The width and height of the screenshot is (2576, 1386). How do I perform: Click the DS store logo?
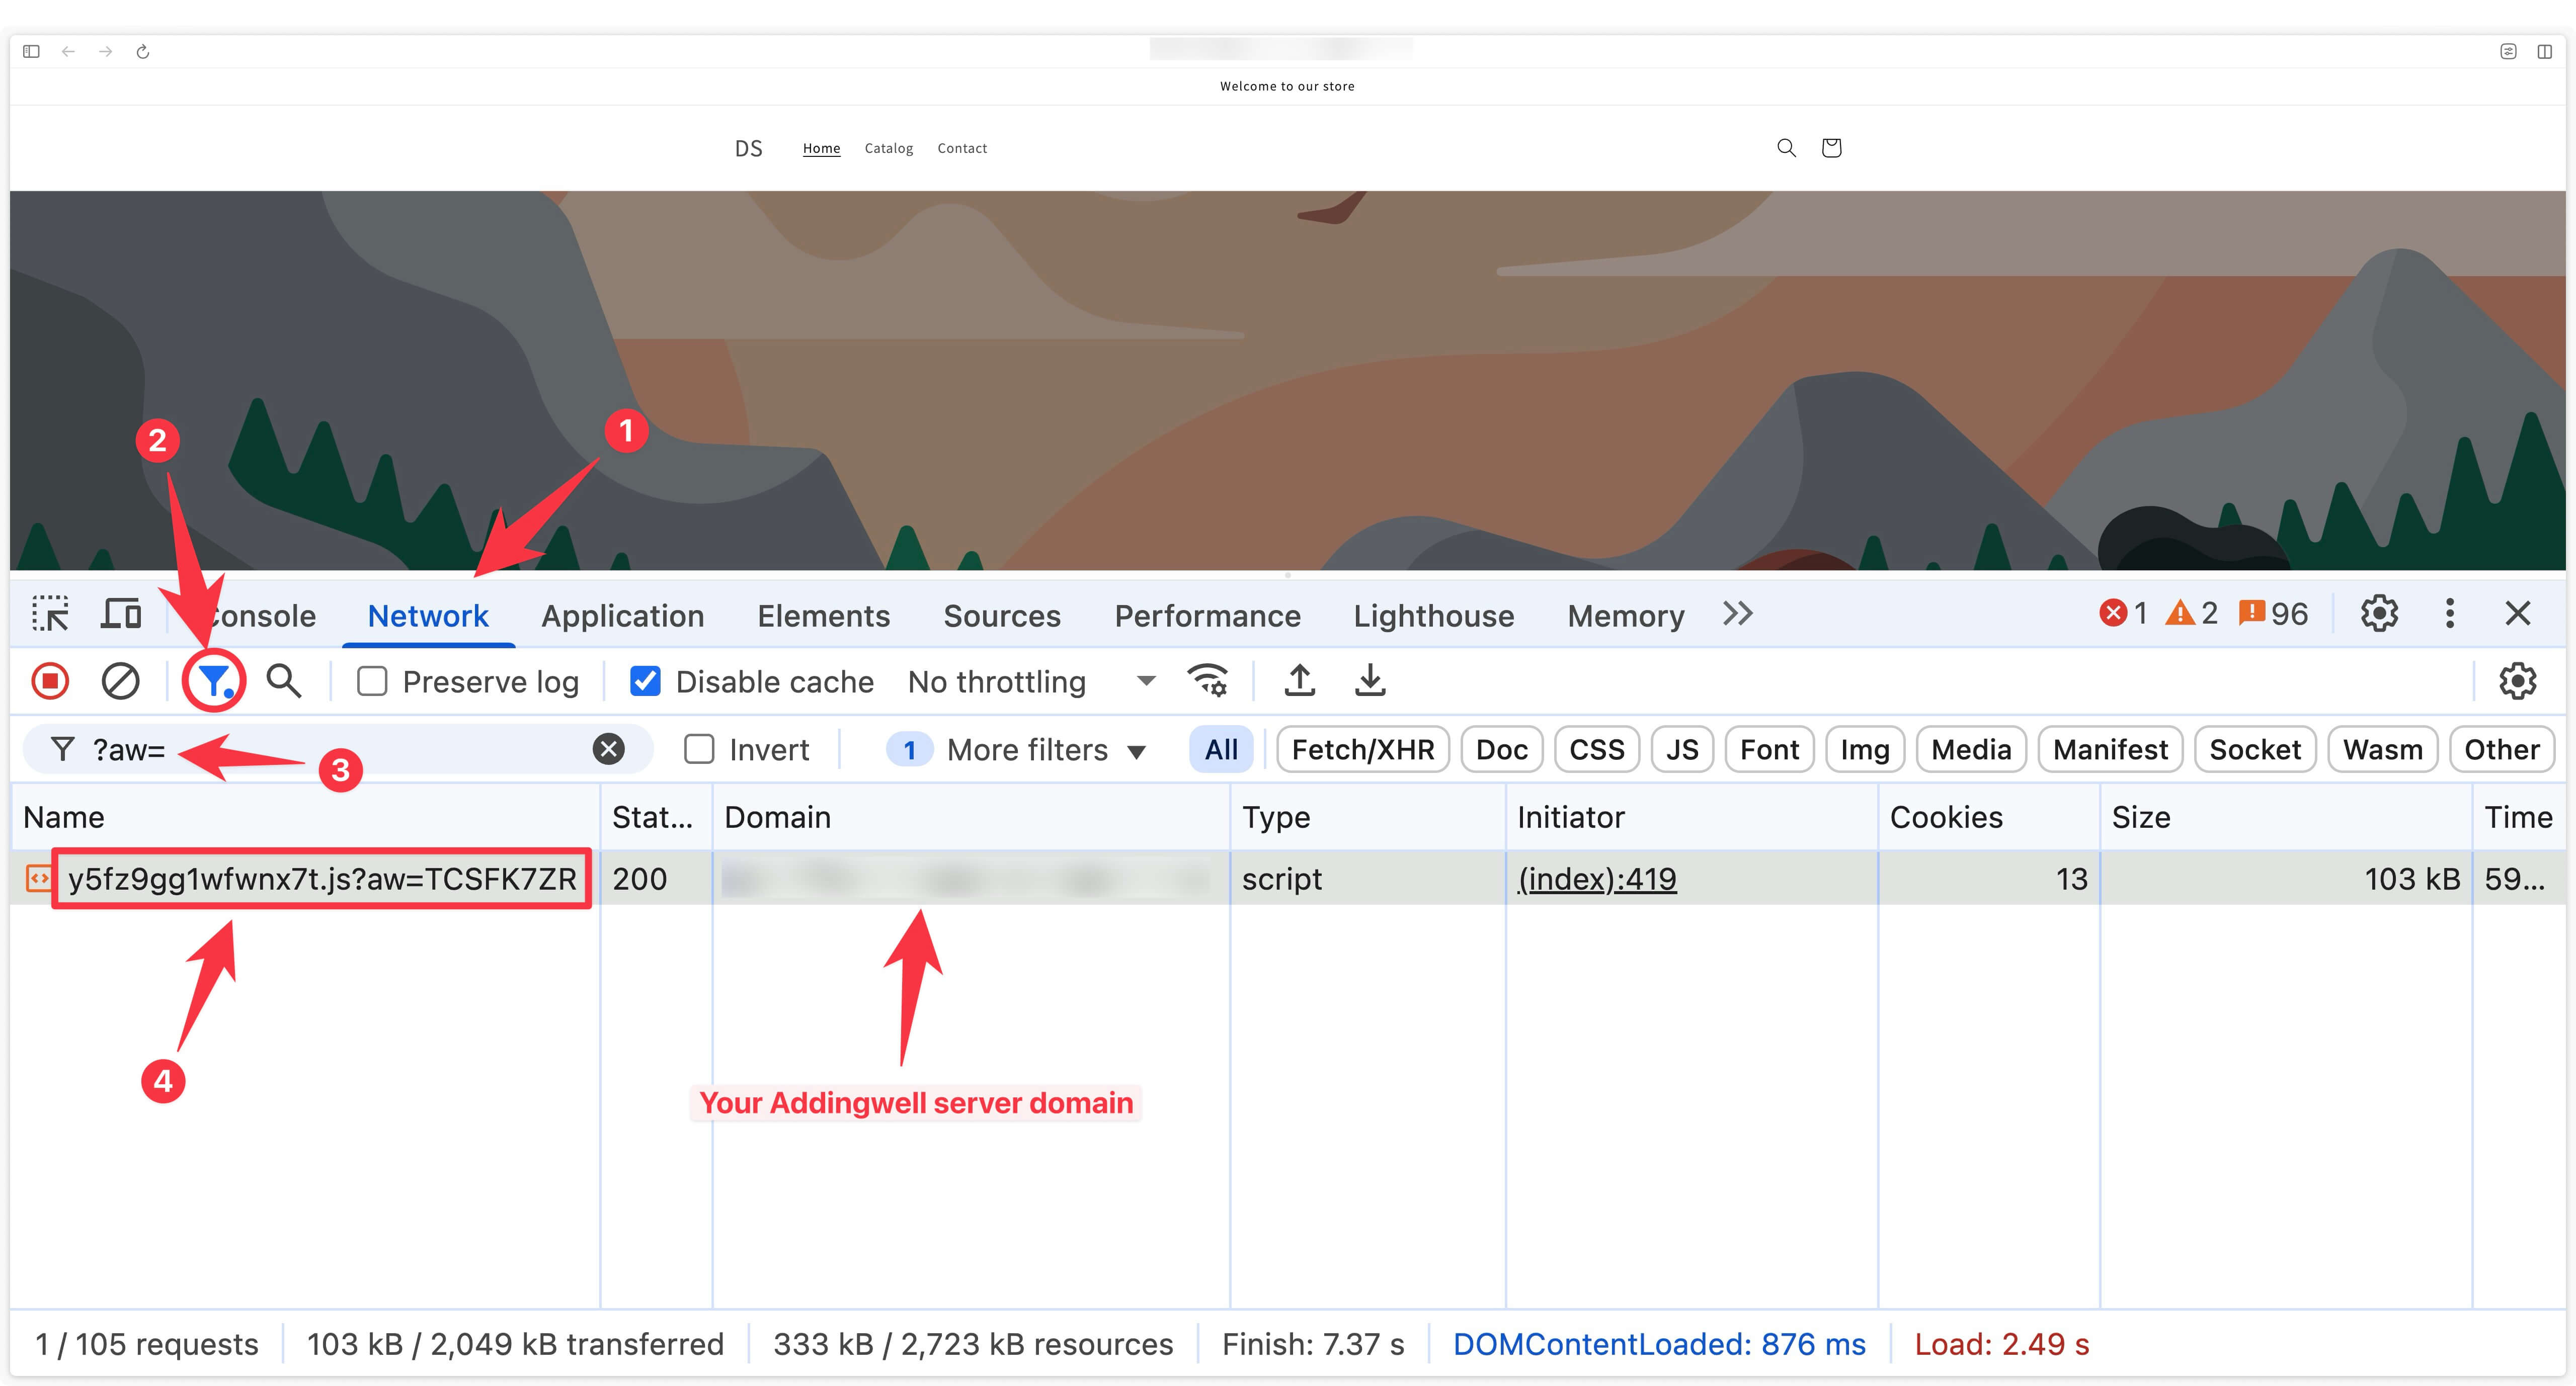coord(748,149)
